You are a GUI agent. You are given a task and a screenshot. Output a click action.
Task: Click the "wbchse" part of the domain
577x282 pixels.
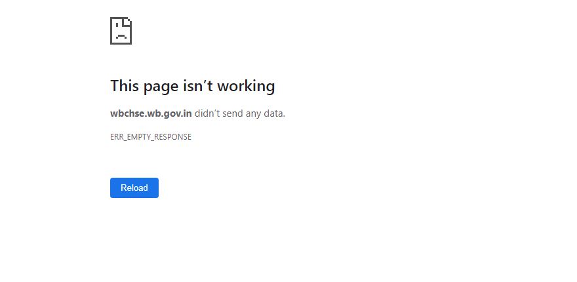click(126, 113)
